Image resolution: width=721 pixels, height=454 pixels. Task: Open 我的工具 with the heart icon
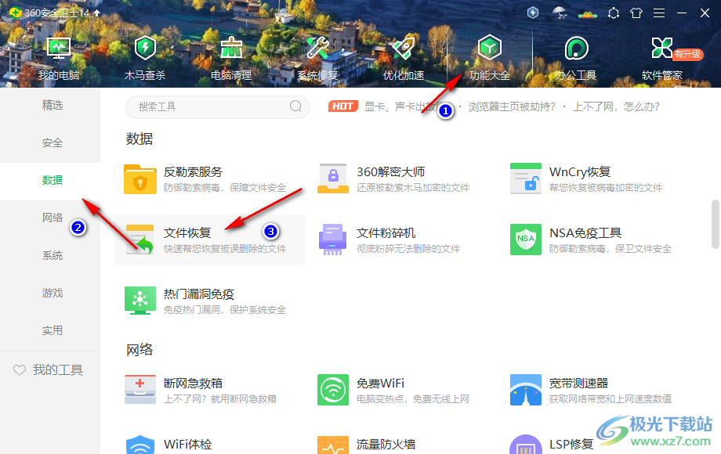pos(49,370)
